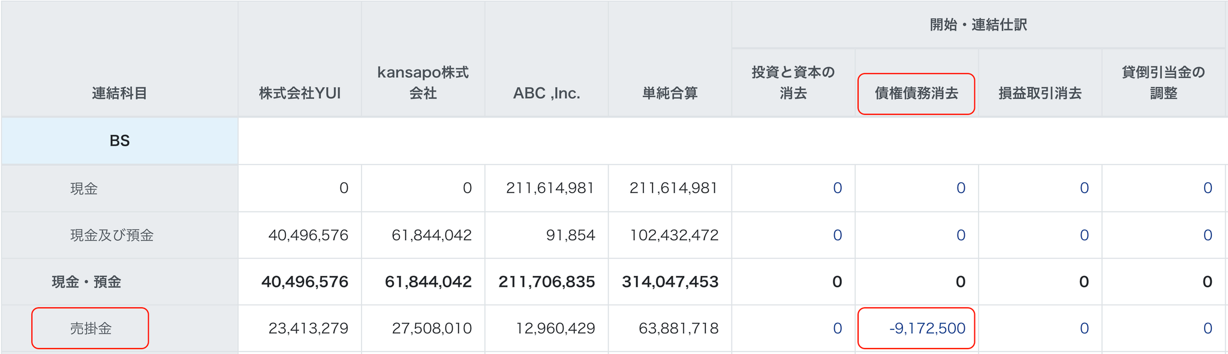This screenshot has width=1228, height=354.
Task: Click the 売掛金 row label
Action: (x=91, y=328)
